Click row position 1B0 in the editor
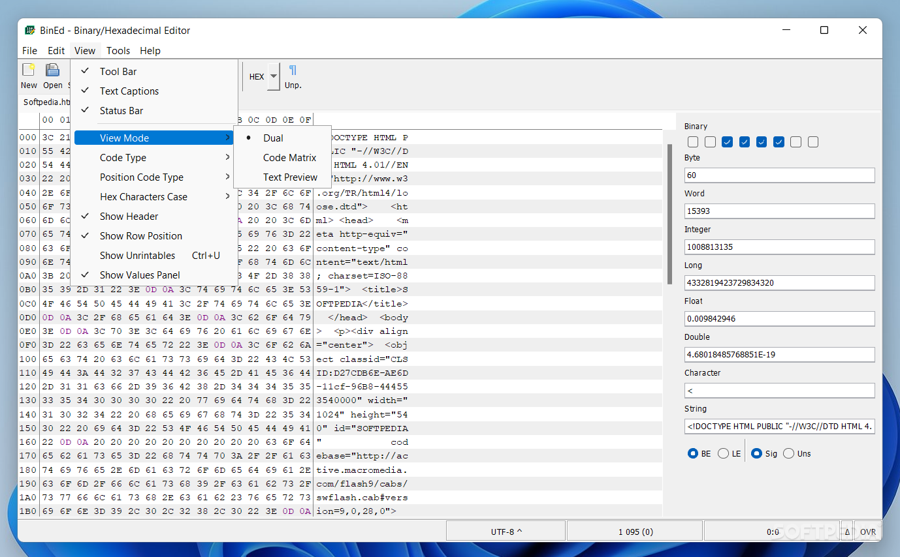 (x=28, y=511)
